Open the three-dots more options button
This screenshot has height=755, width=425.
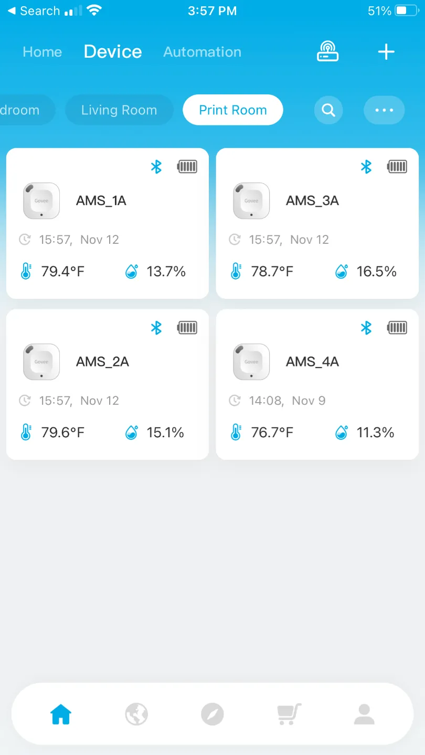click(384, 110)
